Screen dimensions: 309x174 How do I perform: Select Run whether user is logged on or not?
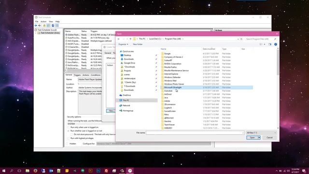[x=69, y=131]
